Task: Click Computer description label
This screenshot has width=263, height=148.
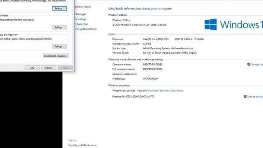Action: [125, 74]
